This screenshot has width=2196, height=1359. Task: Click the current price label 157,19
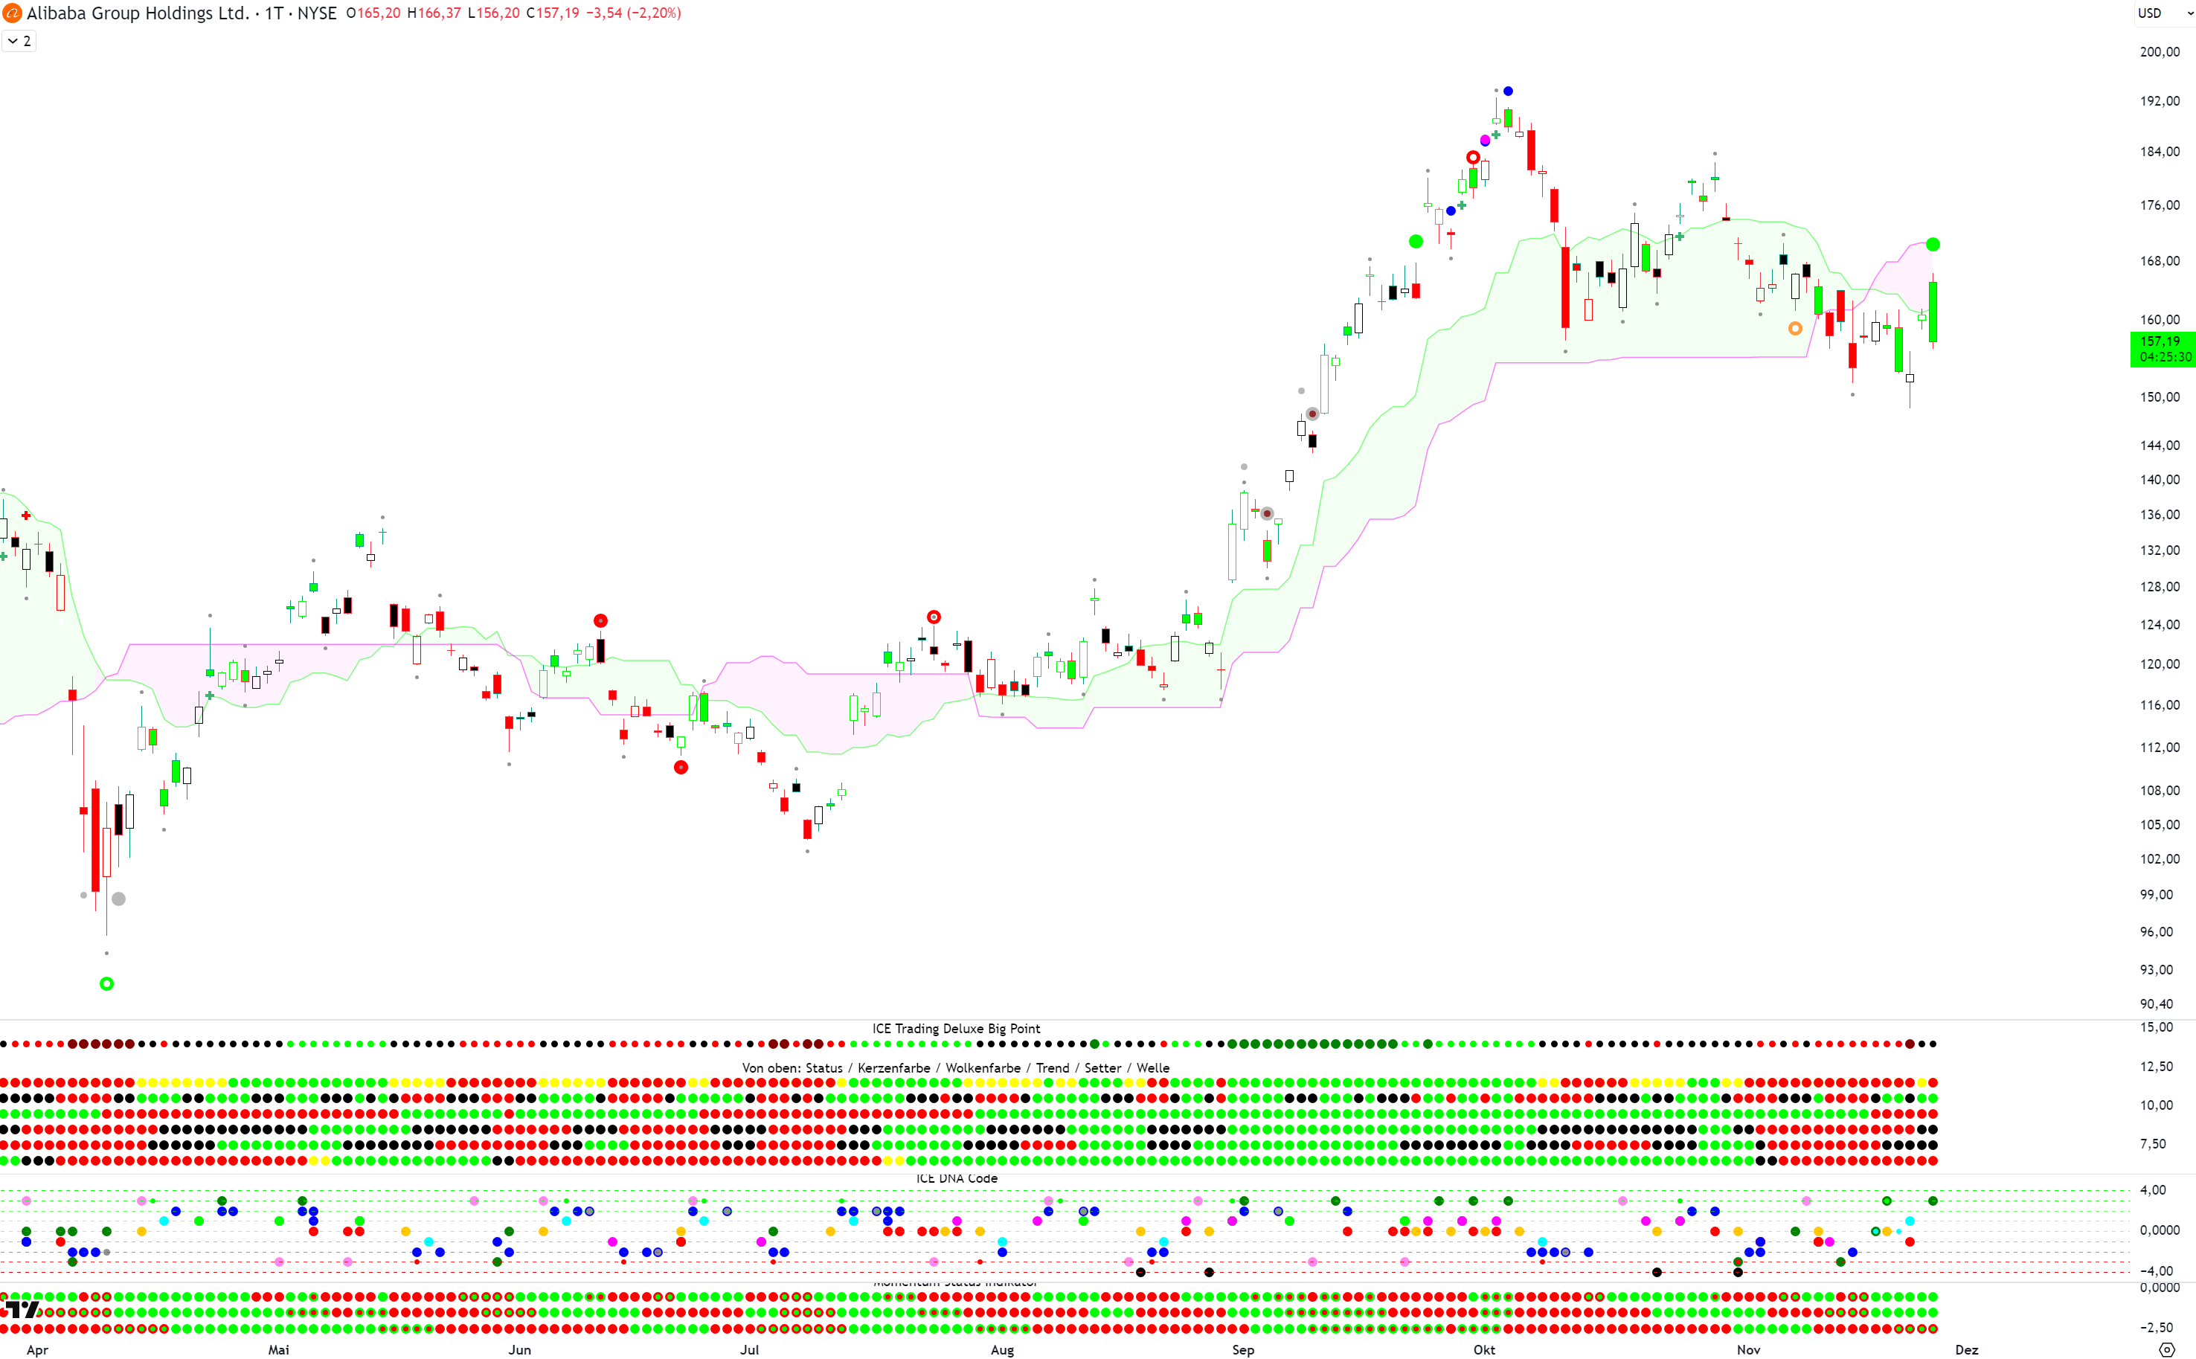coord(2160,341)
